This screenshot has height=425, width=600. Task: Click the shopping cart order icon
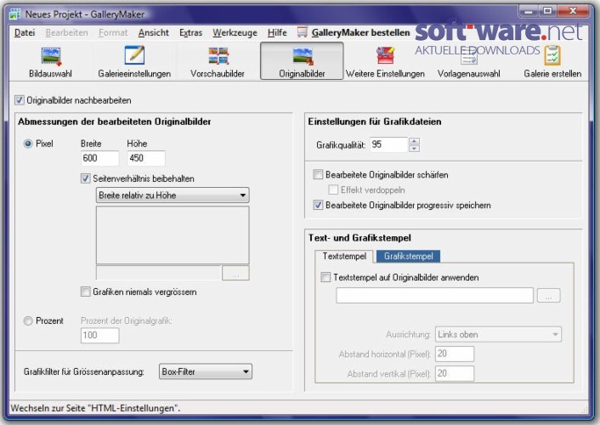tap(303, 31)
